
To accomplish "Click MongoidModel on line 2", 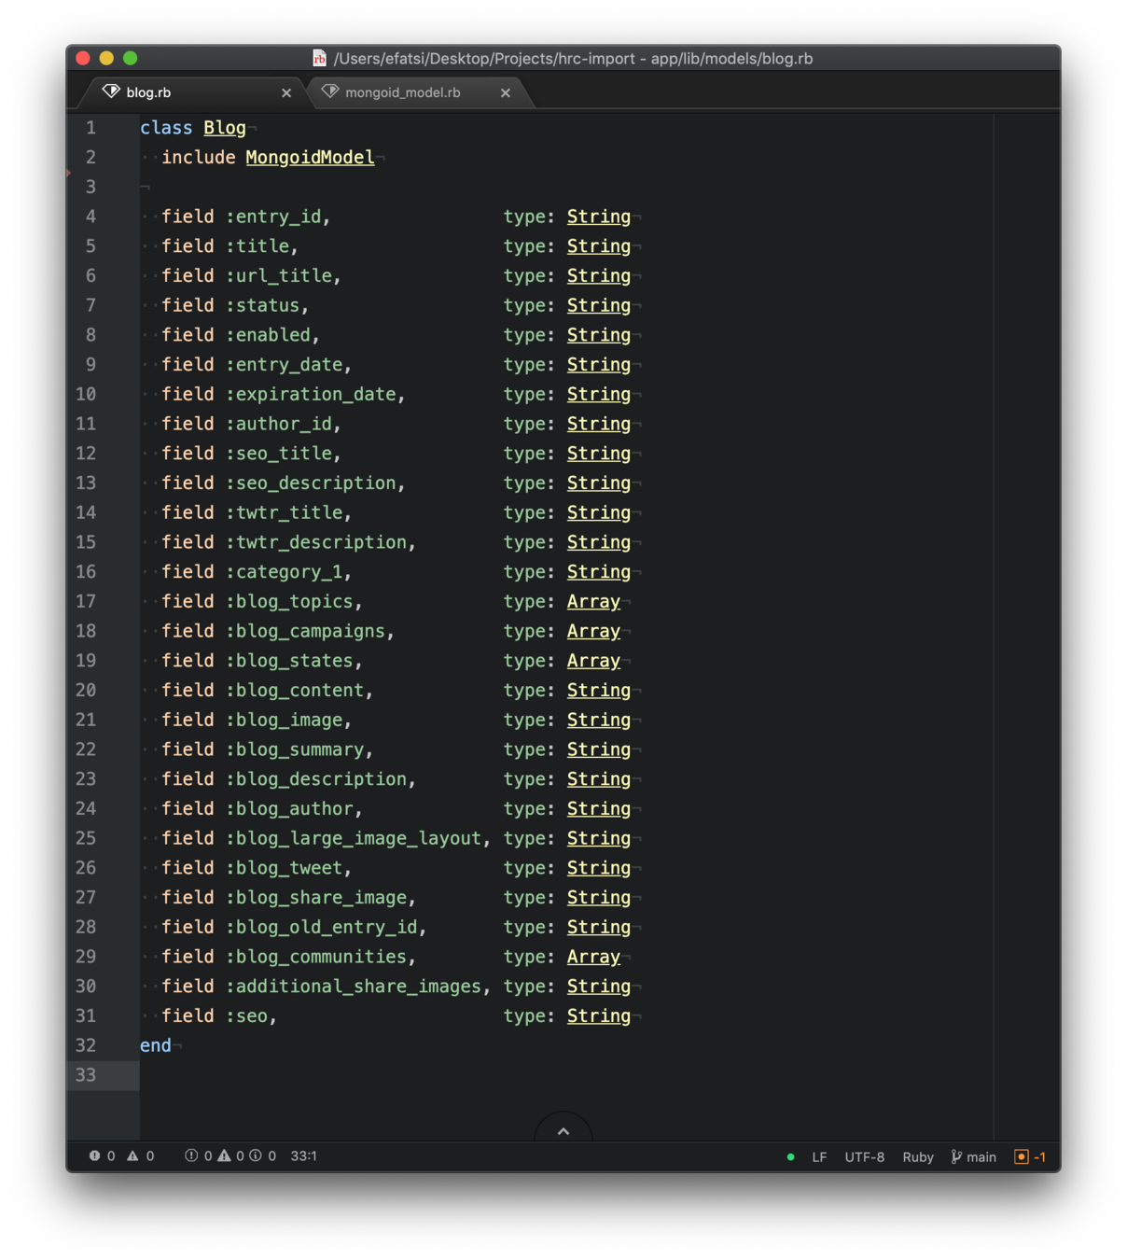I will [310, 158].
